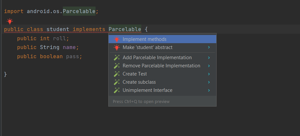Click the Parcelable text in the import statement

79,11
